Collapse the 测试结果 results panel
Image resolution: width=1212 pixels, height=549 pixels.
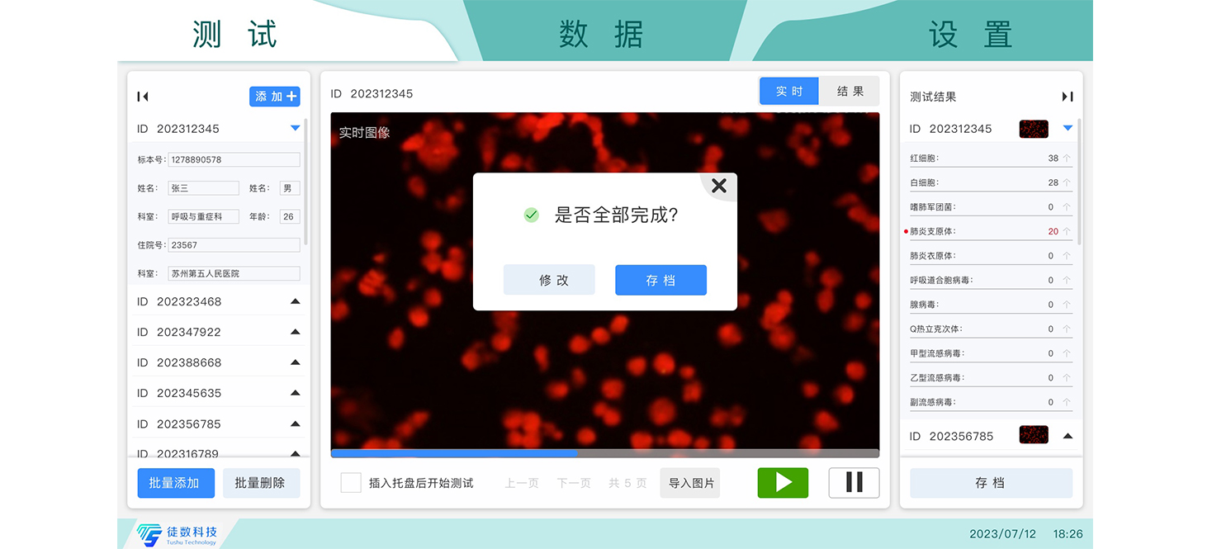(1065, 97)
